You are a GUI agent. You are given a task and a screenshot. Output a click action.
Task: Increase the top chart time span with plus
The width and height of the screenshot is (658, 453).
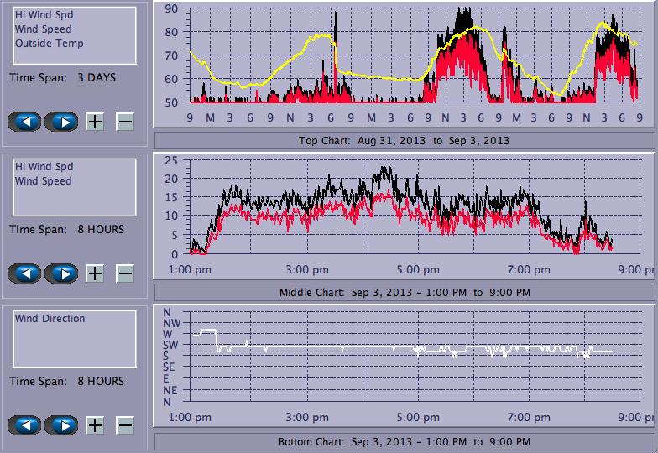pyautogui.click(x=95, y=122)
